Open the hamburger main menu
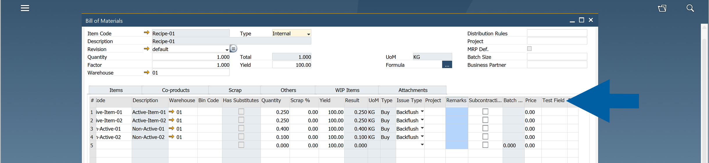The image size is (709, 163). [x=25, y=8]
